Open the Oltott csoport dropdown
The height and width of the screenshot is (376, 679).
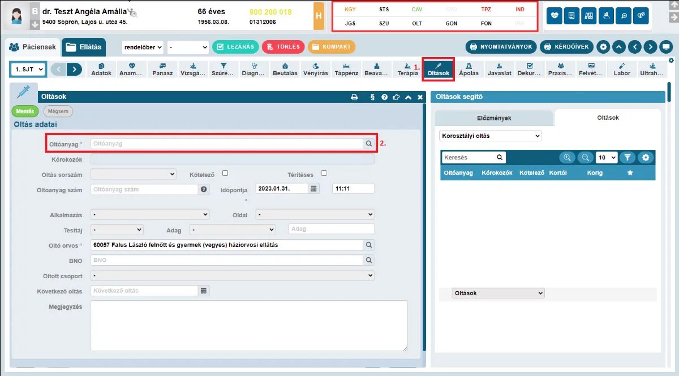tap(233, 275)
